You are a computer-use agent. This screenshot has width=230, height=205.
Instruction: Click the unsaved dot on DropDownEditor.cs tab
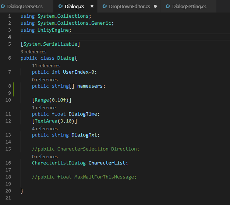pos(155,7)
